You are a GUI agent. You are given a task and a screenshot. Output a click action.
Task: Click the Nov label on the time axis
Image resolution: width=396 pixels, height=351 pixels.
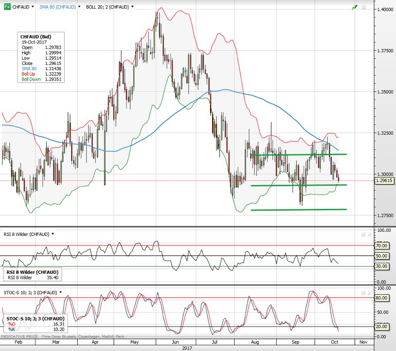click(363, 342)
